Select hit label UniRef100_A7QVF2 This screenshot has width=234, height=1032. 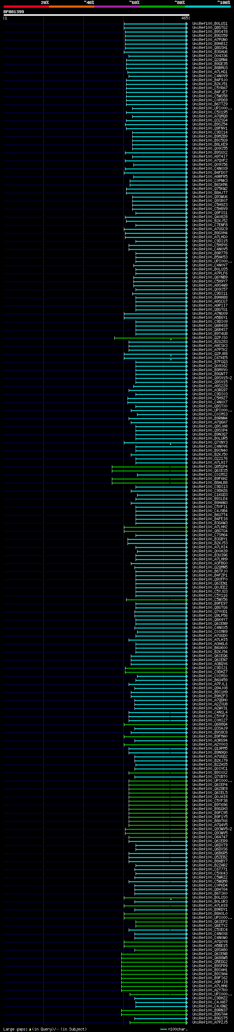210,160
